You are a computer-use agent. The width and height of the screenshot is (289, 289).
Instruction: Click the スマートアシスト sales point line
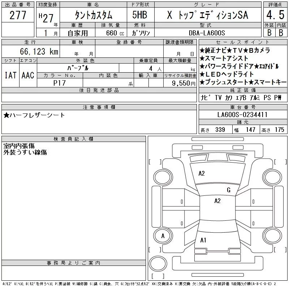(224, 59)
